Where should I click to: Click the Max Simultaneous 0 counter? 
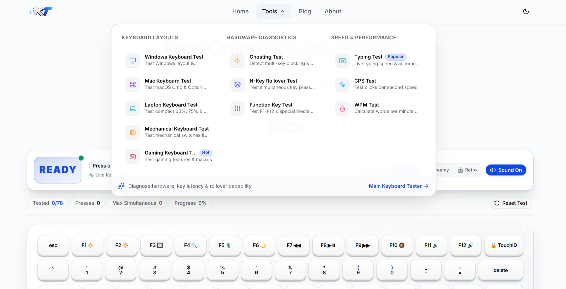click(137, 203)
